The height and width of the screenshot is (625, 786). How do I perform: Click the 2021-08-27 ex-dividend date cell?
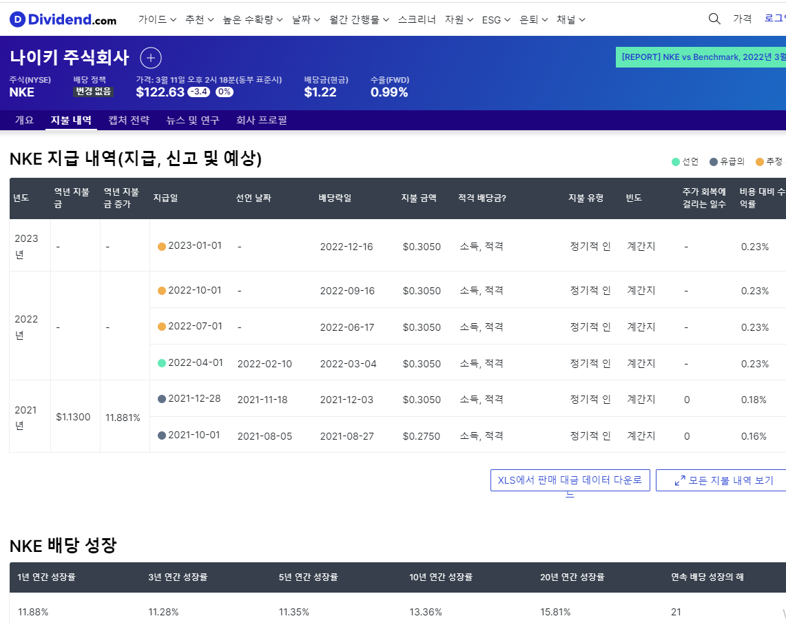tap(347, 436)
